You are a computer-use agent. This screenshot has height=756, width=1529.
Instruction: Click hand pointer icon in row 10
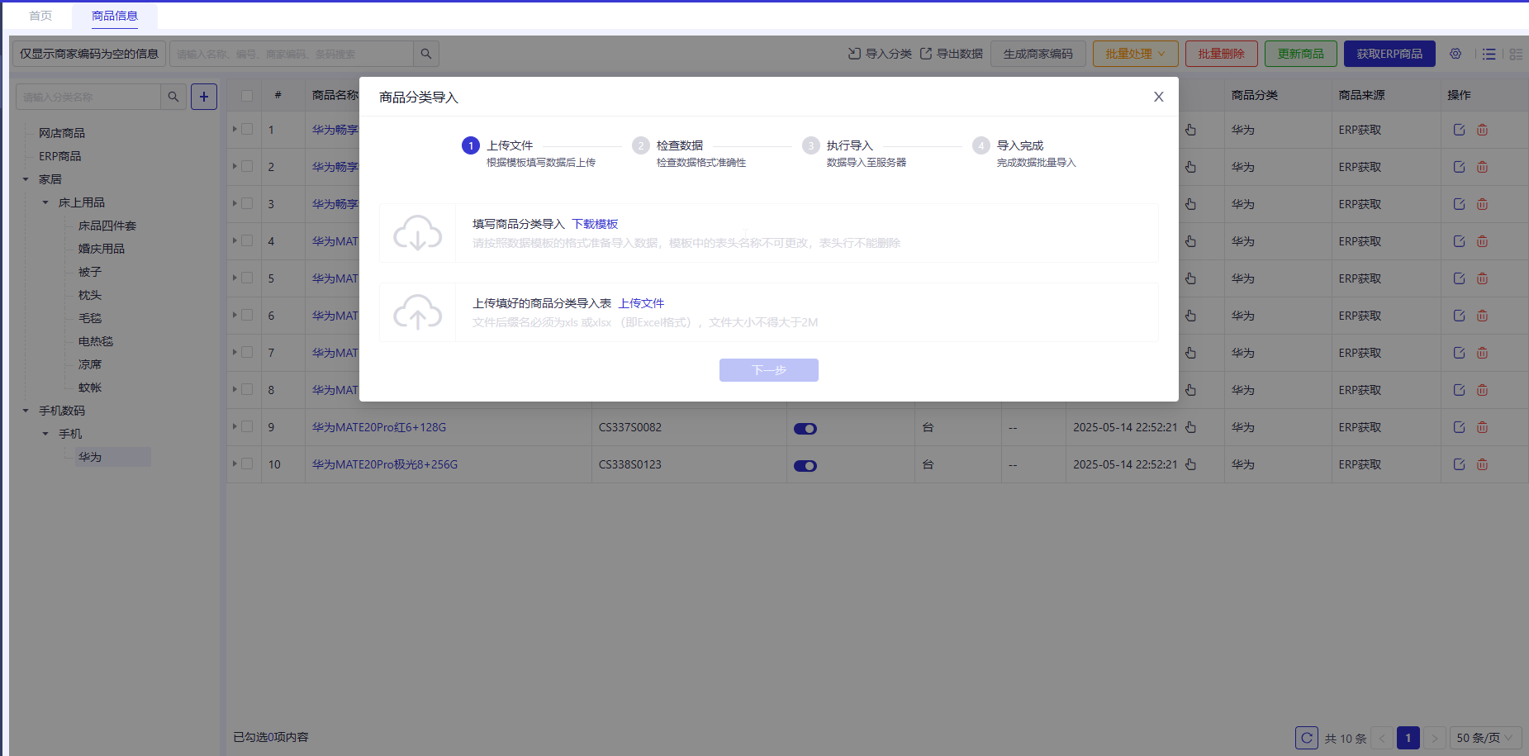[x=1190, y=464]
